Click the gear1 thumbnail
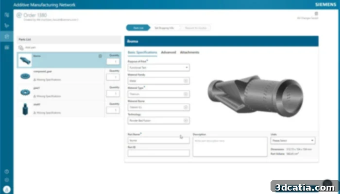 25,93
